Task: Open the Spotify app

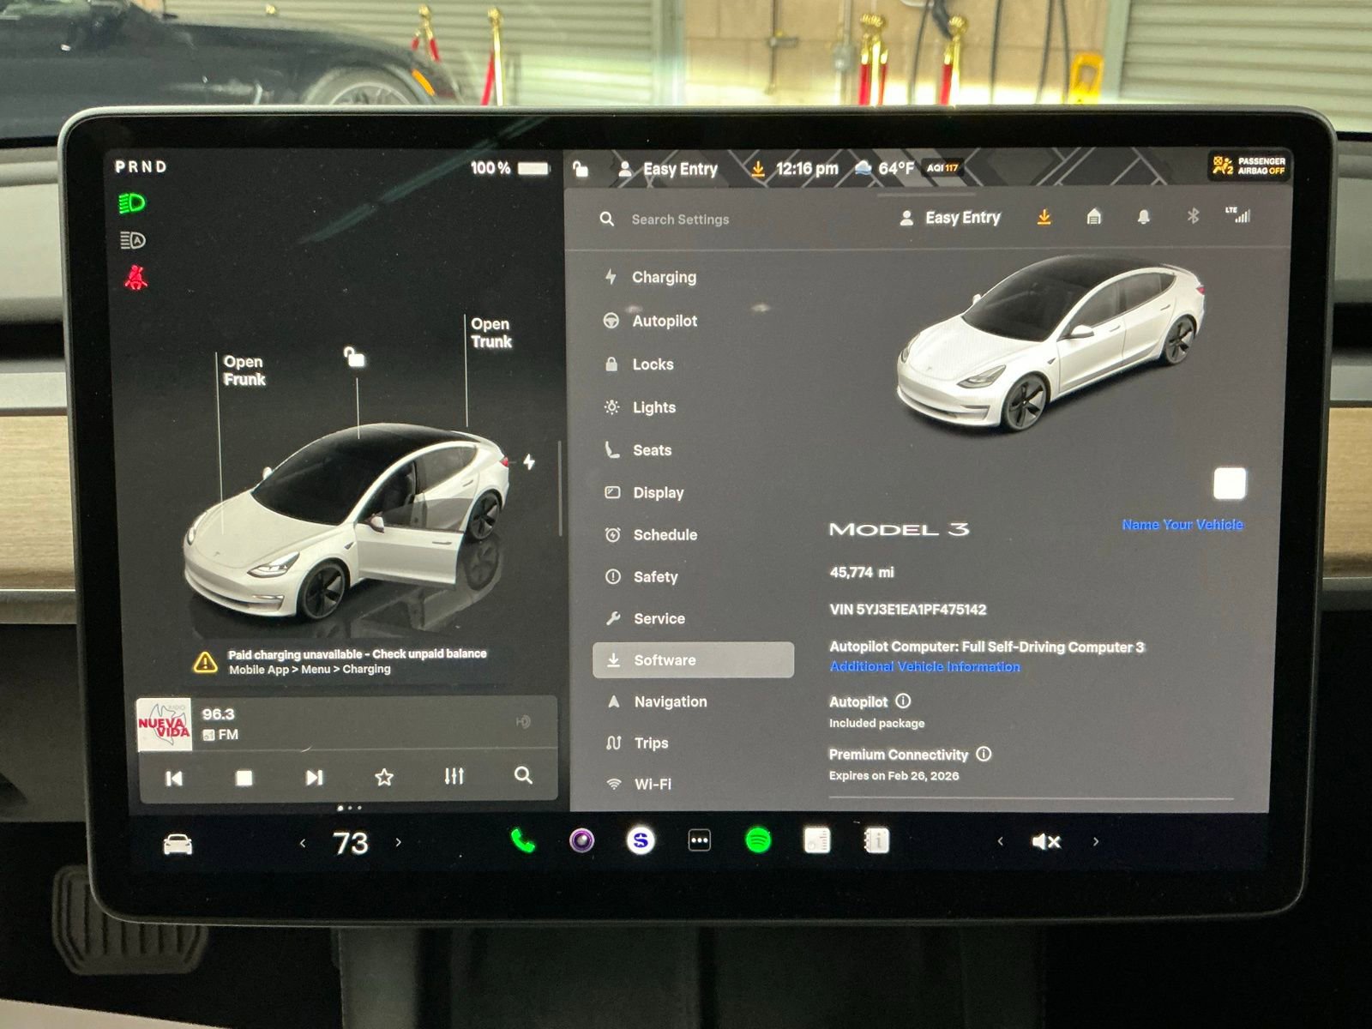Action: point(760,842)
